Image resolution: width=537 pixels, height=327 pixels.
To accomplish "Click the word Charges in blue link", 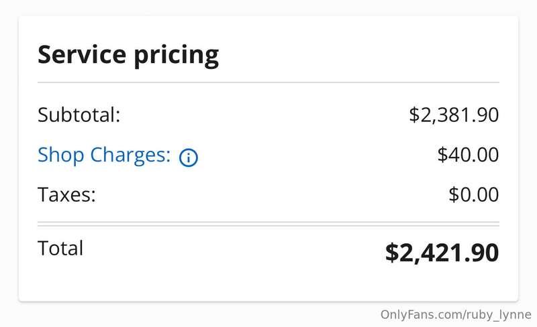I will pos(130,155).
